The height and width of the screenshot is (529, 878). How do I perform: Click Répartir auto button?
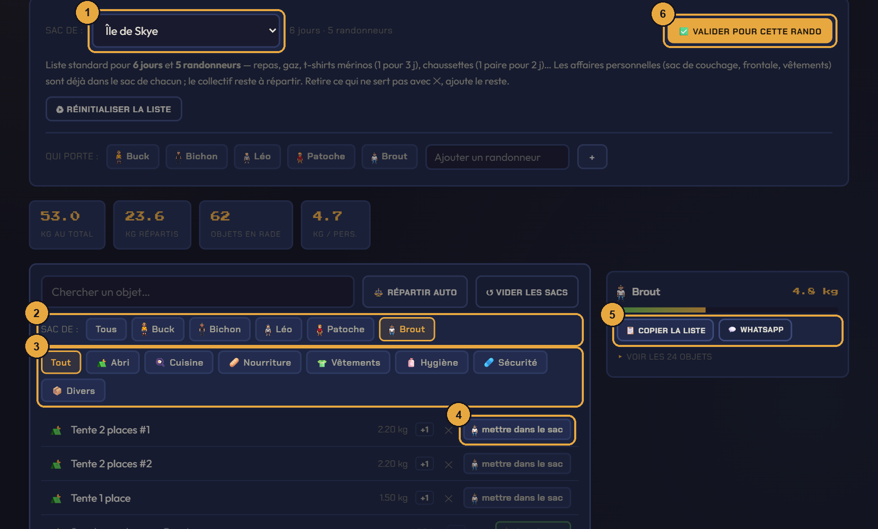click(415, 292)
